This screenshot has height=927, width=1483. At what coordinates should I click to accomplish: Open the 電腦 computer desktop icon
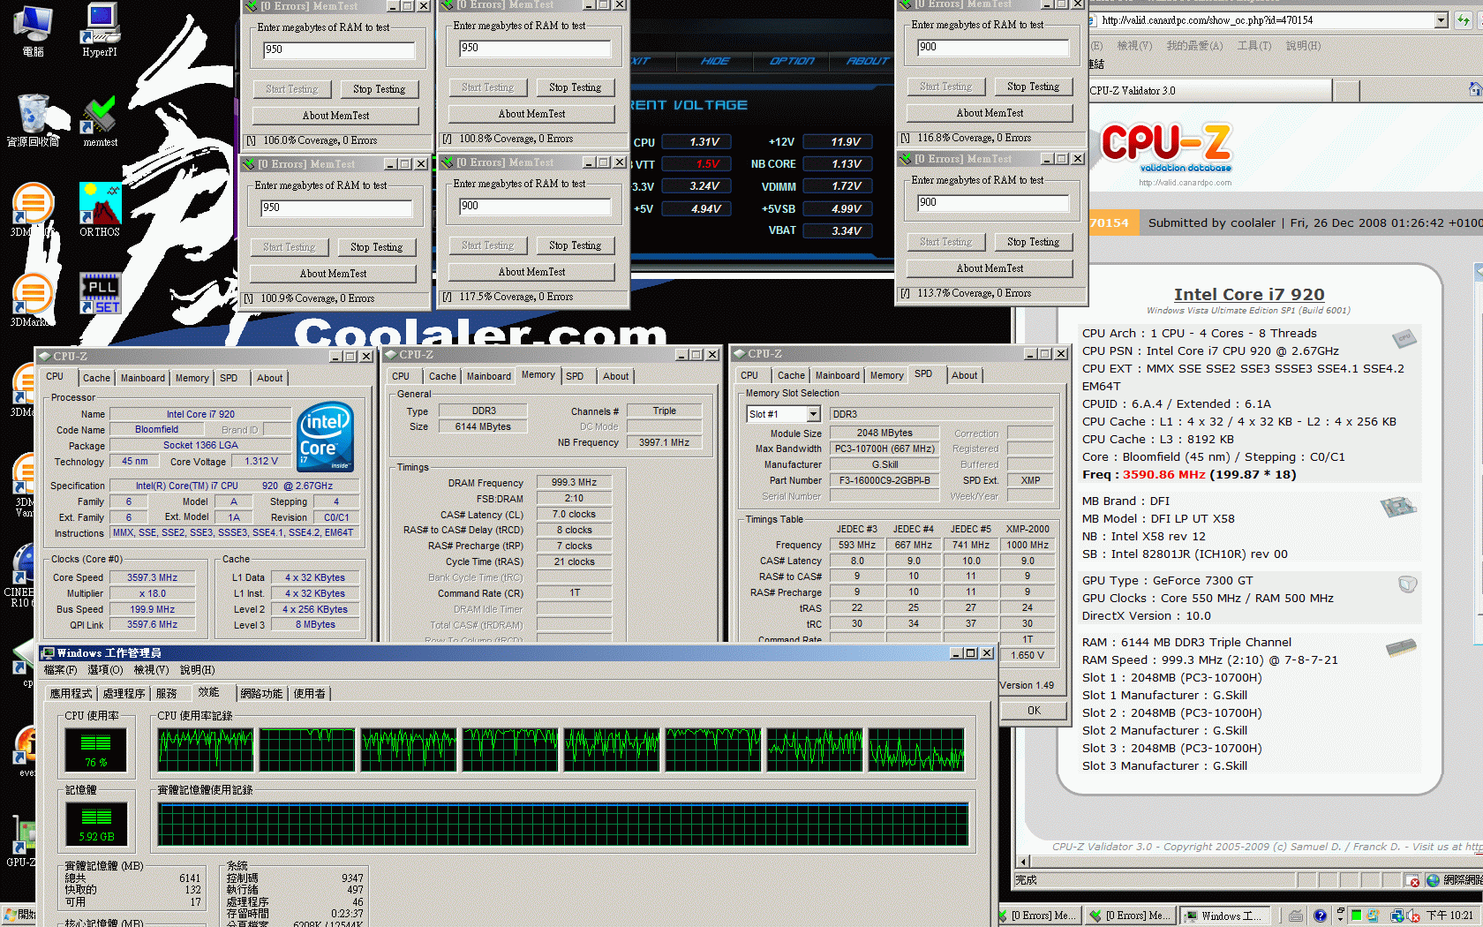pos(34,29)
